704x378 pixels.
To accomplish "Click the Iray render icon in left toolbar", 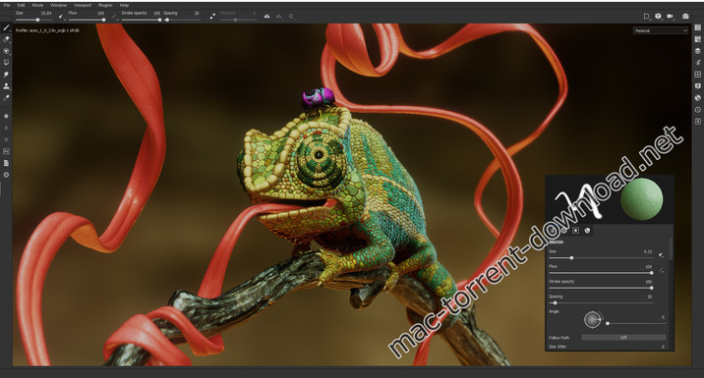I will click(6, 151).
